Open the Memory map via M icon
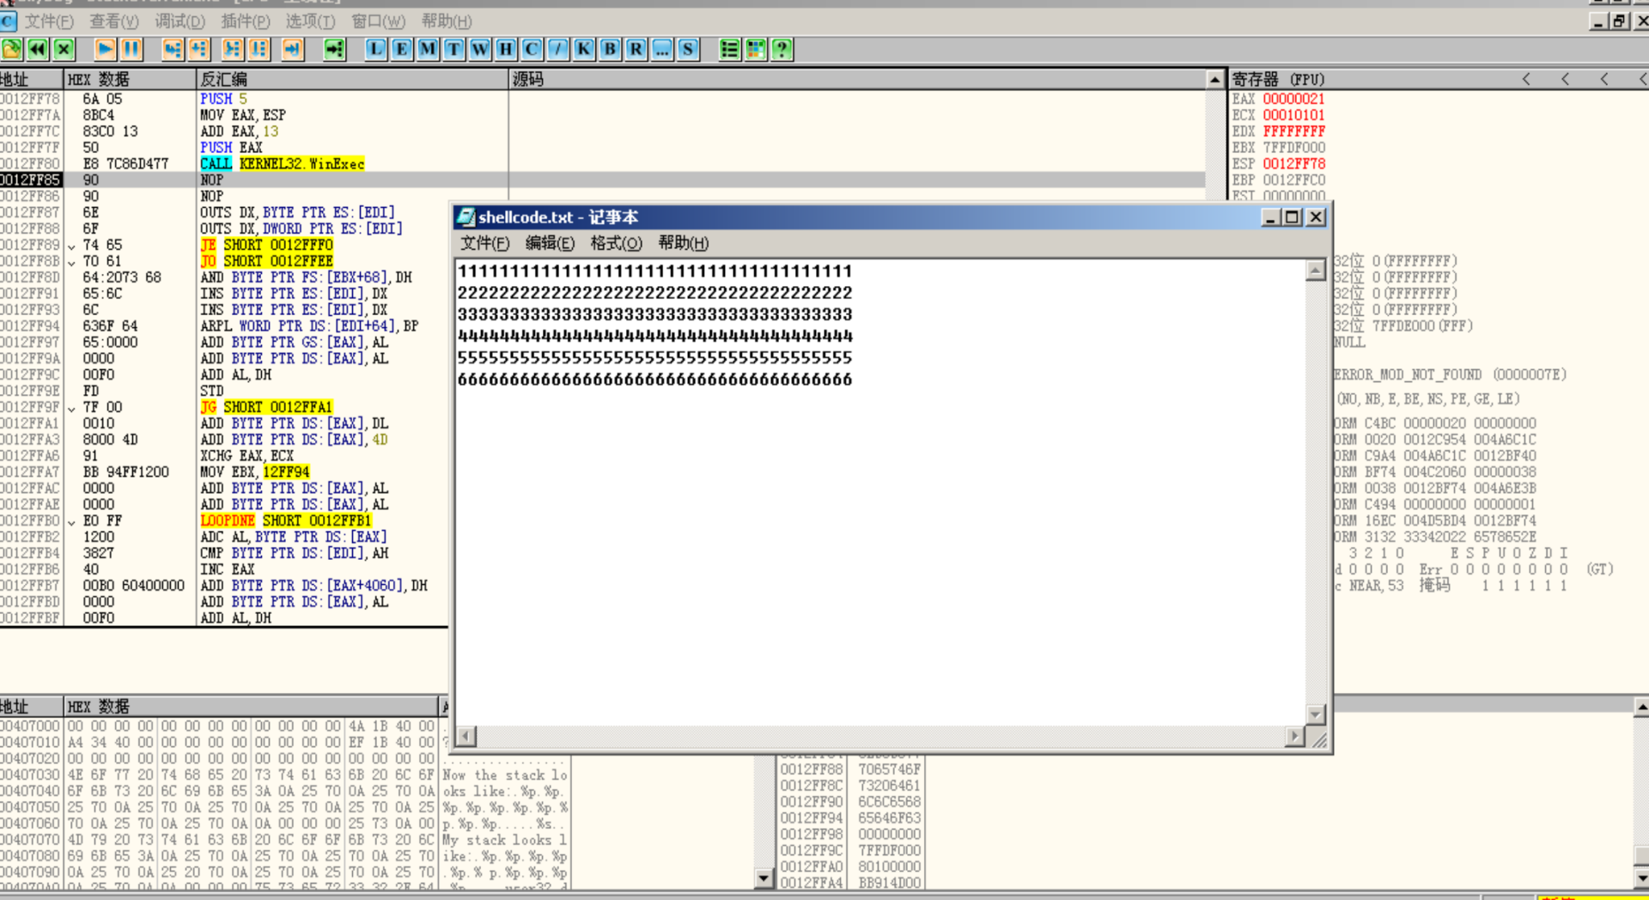 (x=428, y=50)
